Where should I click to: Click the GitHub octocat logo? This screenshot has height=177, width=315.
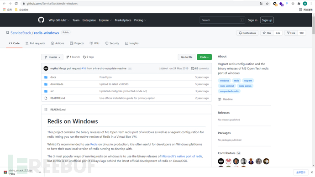pyautogui.click(x=41, y=20)
